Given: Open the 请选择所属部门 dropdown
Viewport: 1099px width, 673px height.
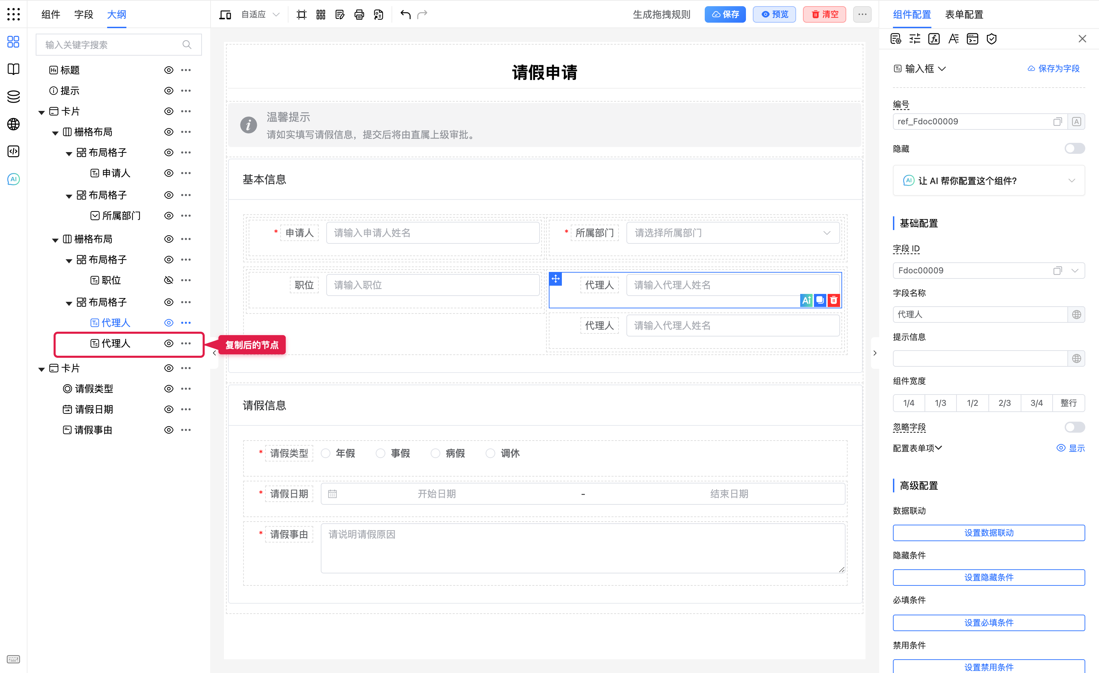Looking at the screenshot, I should point(733,233).
